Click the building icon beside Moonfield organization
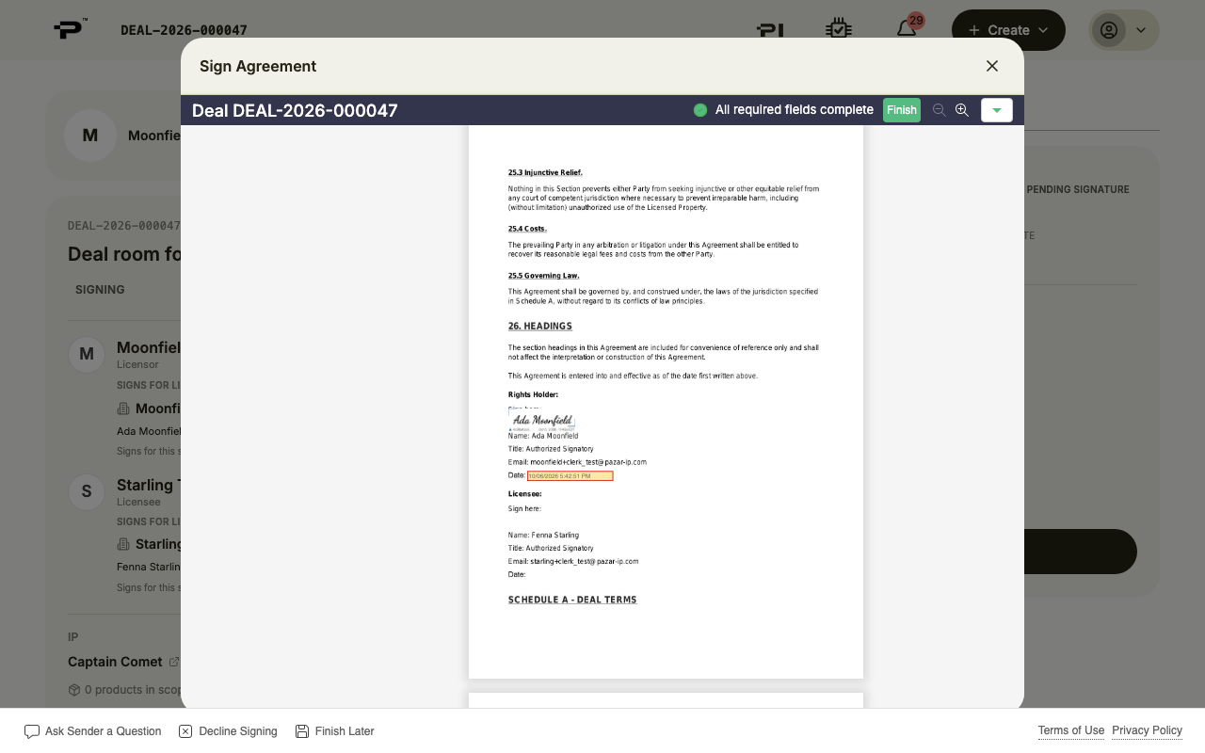This screenshot has height=753, width=1205. coord(123,409)
